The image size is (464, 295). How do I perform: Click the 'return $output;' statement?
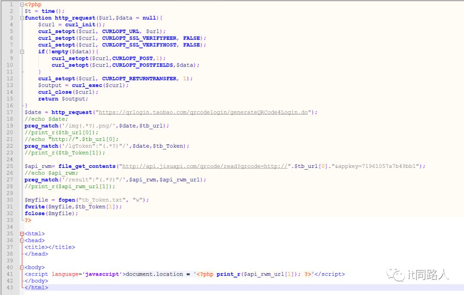(63, 99)
